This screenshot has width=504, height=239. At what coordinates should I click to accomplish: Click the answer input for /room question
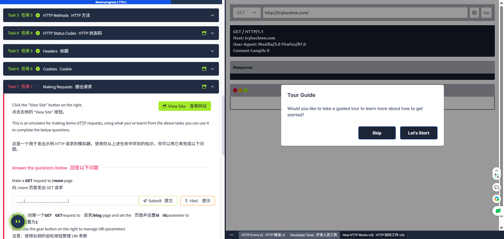click(75, 201)
